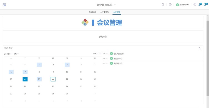Click the theme icon beside the account name

click(x=195, y=5)
